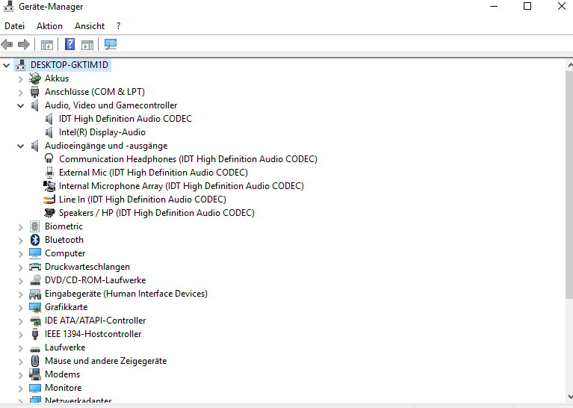Viewport: 573px width, 408px height.
Task: Click the show/hide console tree toolbar icon
Action: click(47, 45)
